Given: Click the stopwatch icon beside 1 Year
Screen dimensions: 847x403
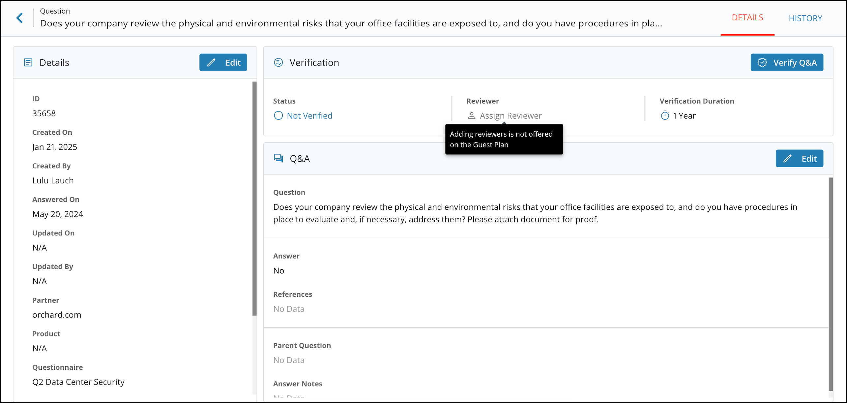Looking at the screenshot, I should [665, 116].
